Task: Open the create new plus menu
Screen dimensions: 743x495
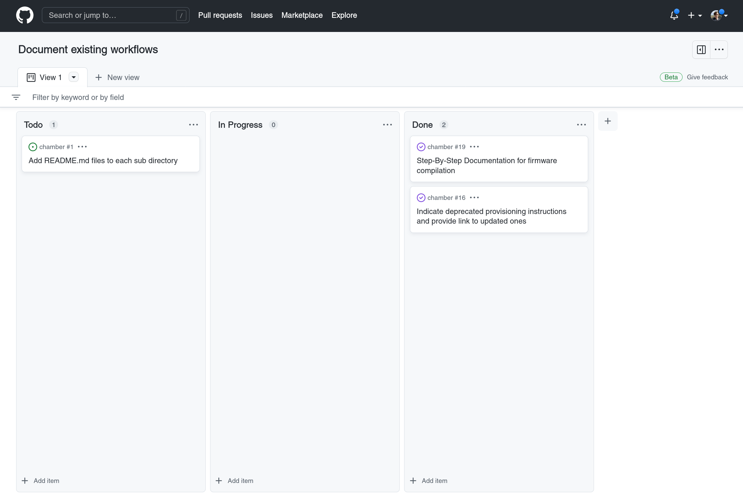Action: pyautogui.click(x=695, y=15)
